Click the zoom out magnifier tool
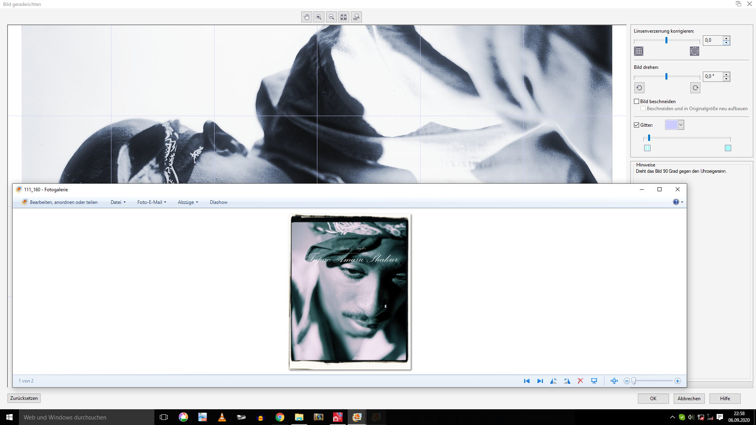 tap(332, 17)
